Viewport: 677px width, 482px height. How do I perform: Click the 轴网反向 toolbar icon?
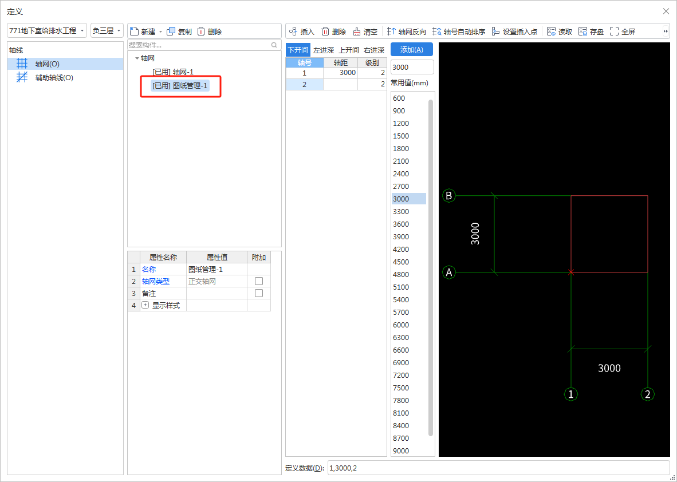point(391,31)
